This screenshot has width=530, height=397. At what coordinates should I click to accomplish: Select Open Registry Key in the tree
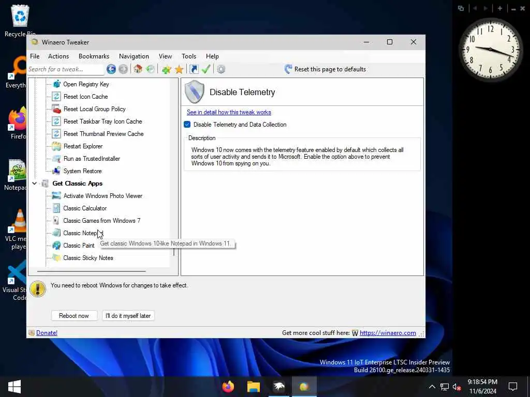86,84
